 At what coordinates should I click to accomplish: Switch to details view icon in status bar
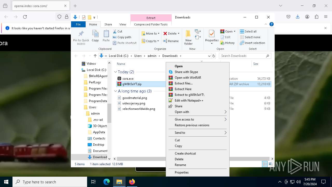pyautogui.click(x=265, y=164)
